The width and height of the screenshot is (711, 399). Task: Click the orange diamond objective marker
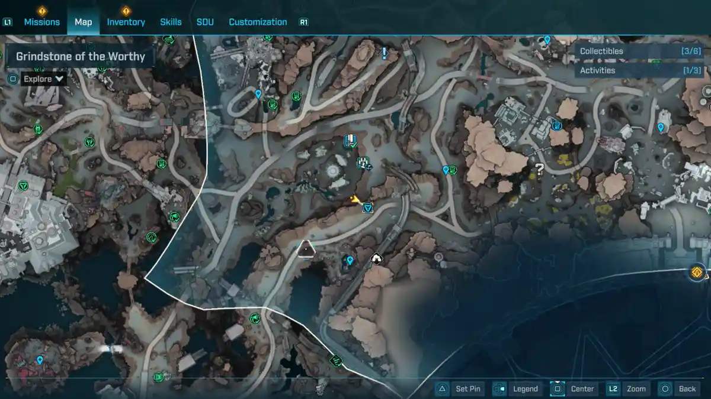tap(697, 273)
